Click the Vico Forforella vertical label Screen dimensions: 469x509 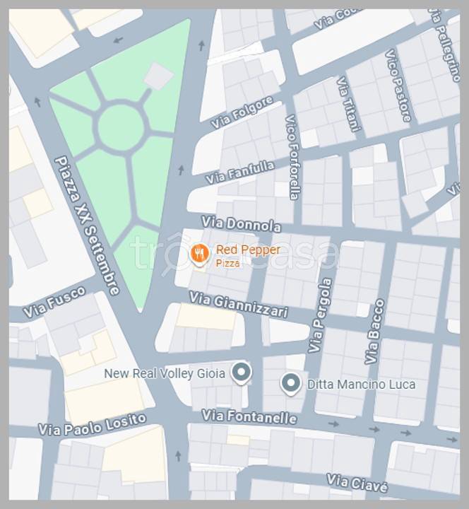coord(292,157)
